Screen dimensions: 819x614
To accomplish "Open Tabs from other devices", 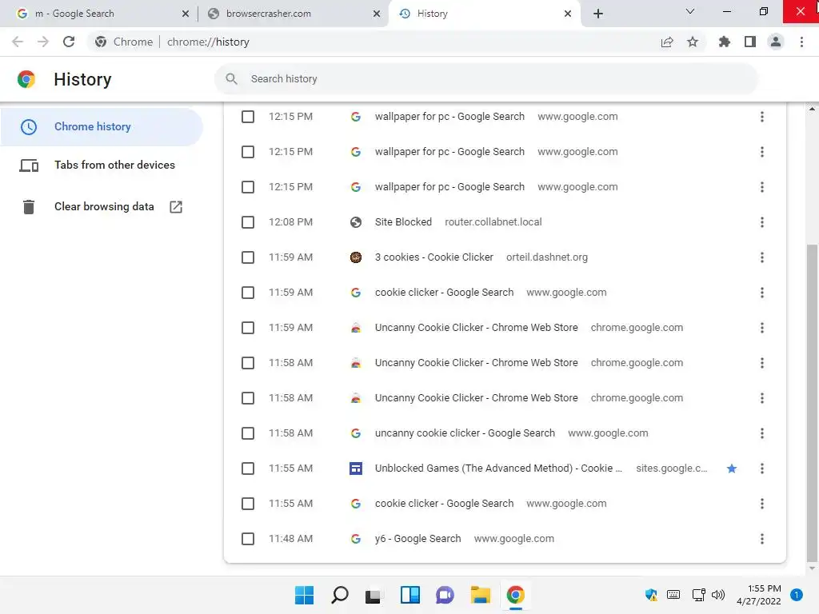I will point(102,165).
